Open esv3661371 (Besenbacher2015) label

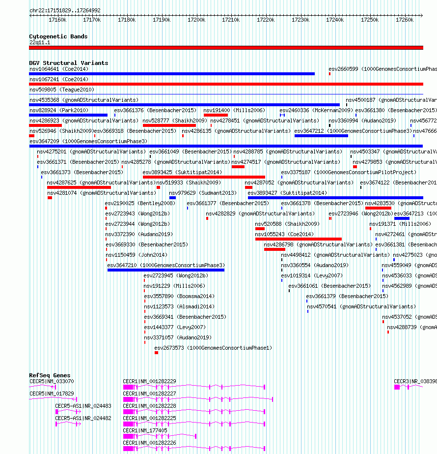pos(78,162)
